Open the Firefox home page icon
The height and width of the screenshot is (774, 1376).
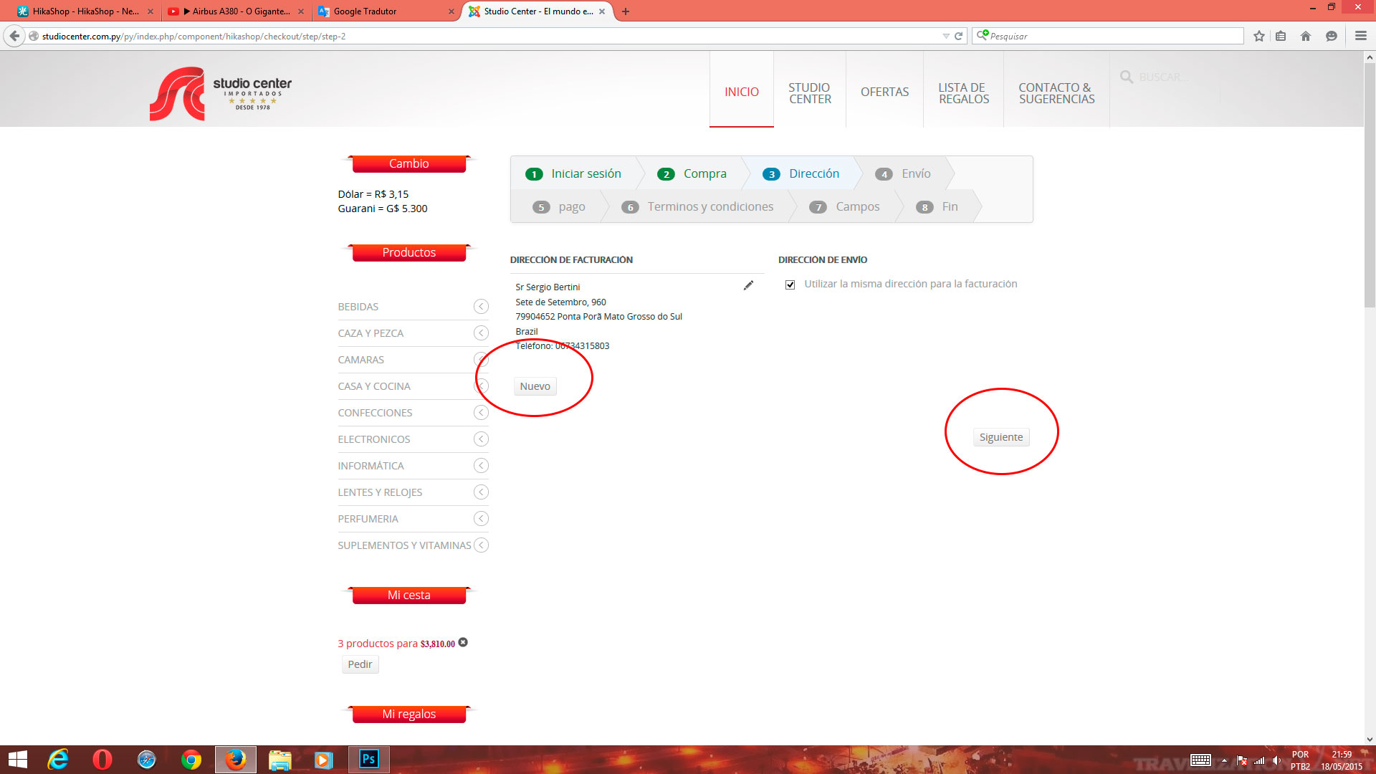tap(1305, 36)
